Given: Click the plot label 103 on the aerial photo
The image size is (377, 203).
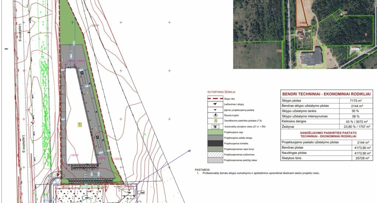Looking at the screenshot, I should click(x=279, y=51).
